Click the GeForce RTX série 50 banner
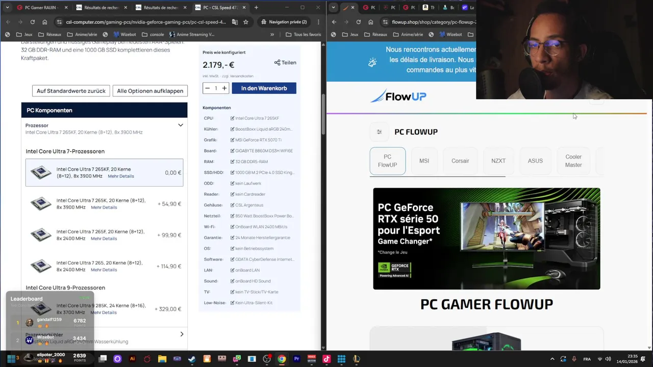The width and height of the screenshot is (653, 367). pos(487,239)
